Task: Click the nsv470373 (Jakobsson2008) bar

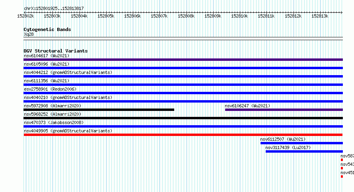Action: (x=183, y=126)
